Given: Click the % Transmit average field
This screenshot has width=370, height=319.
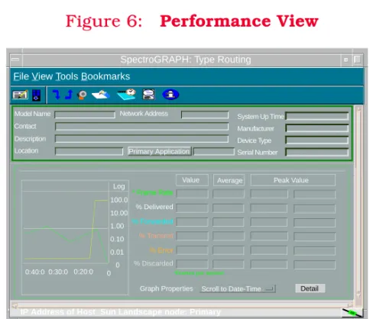Looking at the screenshot, I should (x=229, y=237).
